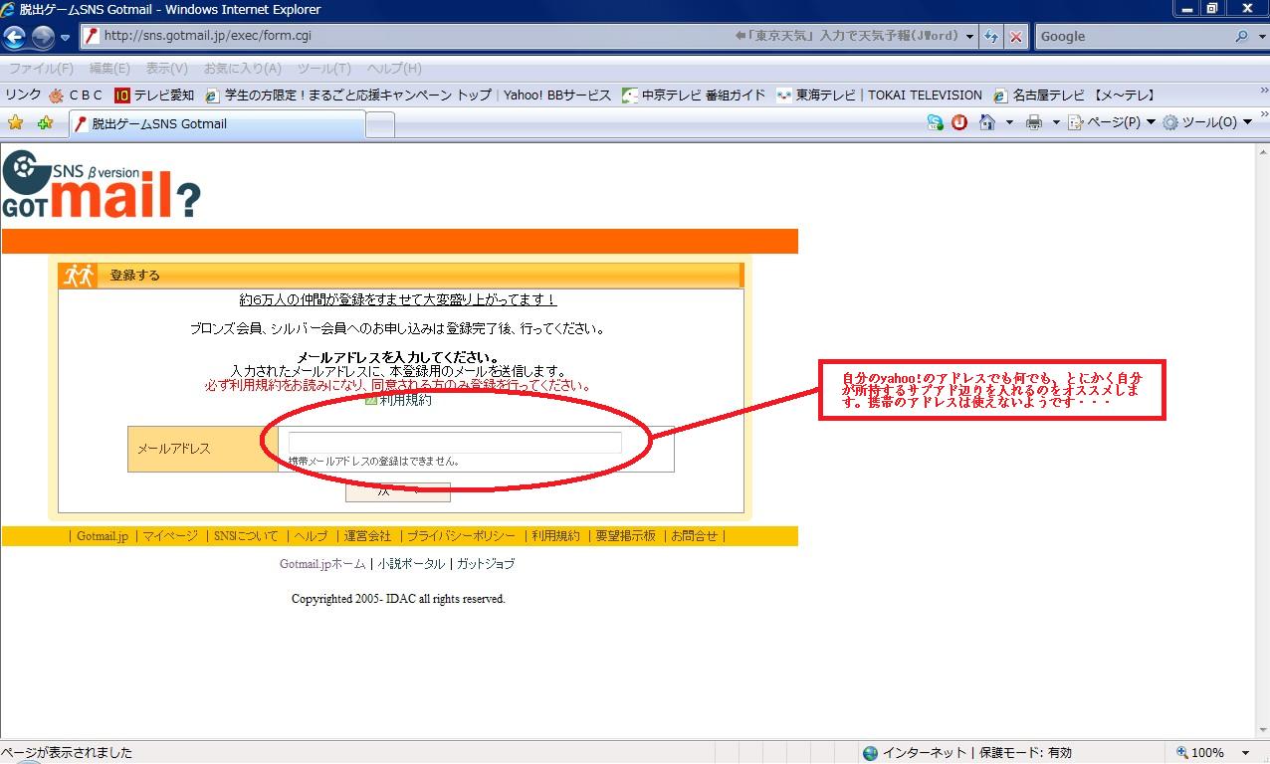The height and width of the screenshot is (764, 1270).
Task: Click the ページが表示されました status text
Action: coord(67,753)
